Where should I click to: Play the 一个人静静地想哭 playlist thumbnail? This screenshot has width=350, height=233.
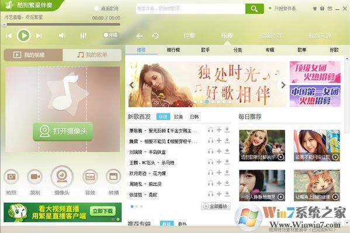[x=262, y=185]
